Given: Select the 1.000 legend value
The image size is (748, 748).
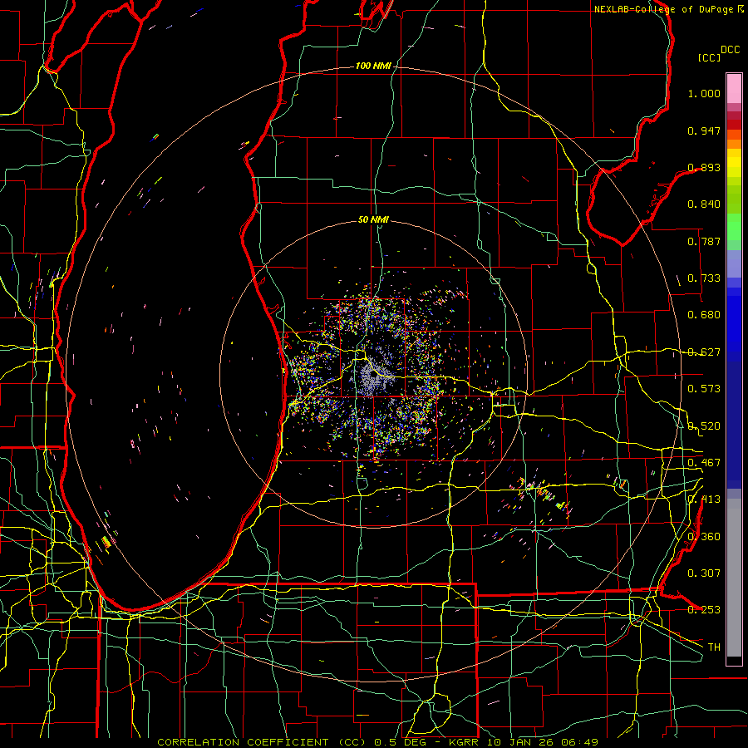Looking at the screenshot, I should click(x=704, y=93).
